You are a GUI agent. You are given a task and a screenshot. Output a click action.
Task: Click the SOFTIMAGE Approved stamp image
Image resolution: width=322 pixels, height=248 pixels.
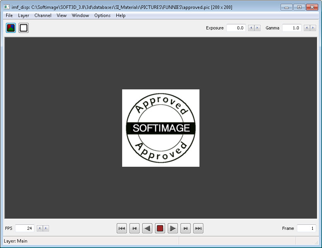pos(161,128)
